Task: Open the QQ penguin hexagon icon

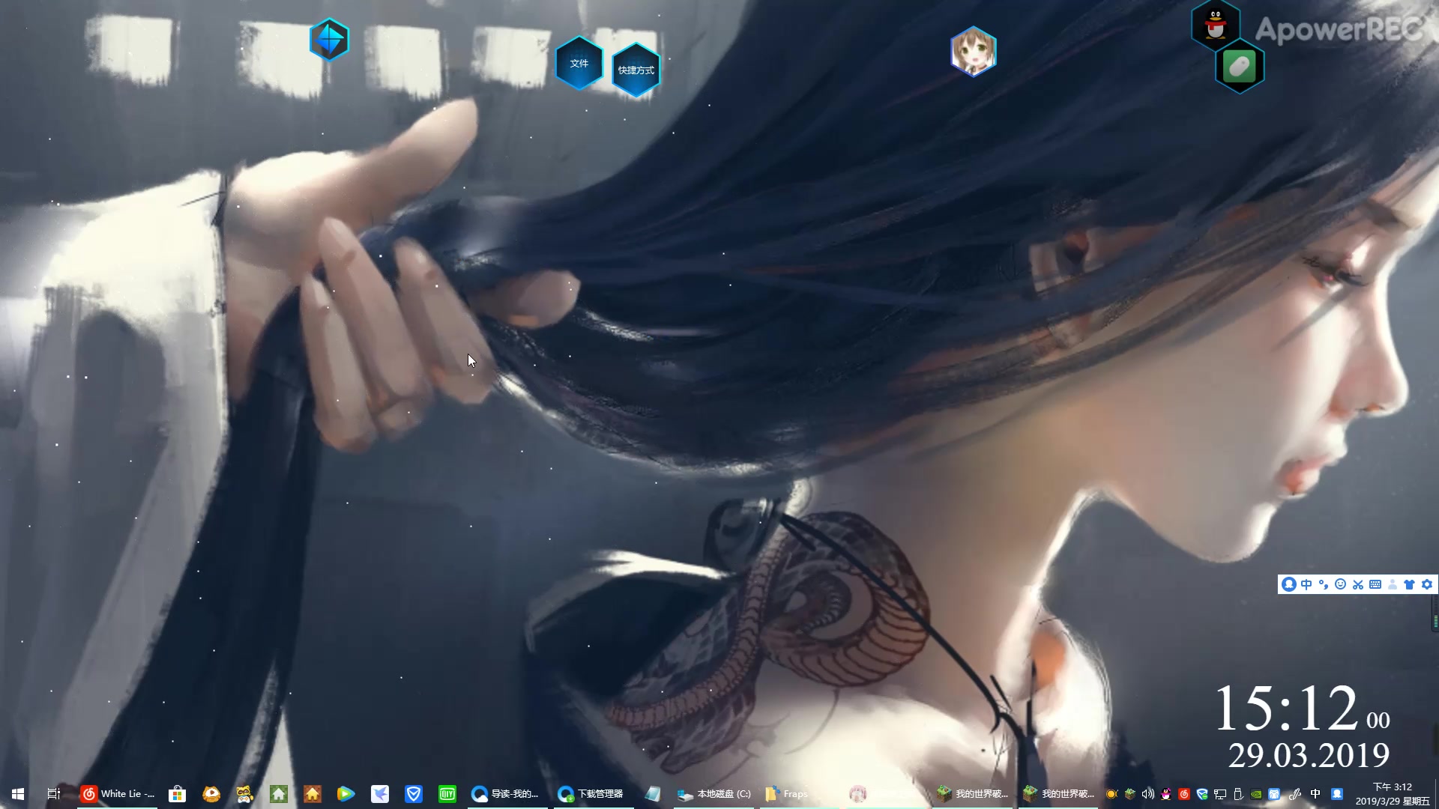Action: click(1215, 24)
